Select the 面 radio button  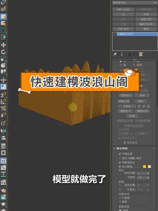coord(121,65)
